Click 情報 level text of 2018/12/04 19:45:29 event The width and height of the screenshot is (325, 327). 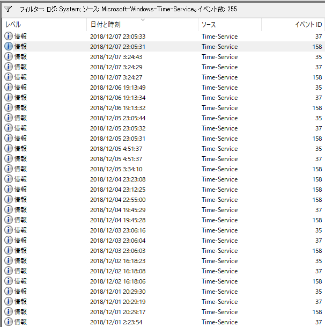[x=20, y=210]
